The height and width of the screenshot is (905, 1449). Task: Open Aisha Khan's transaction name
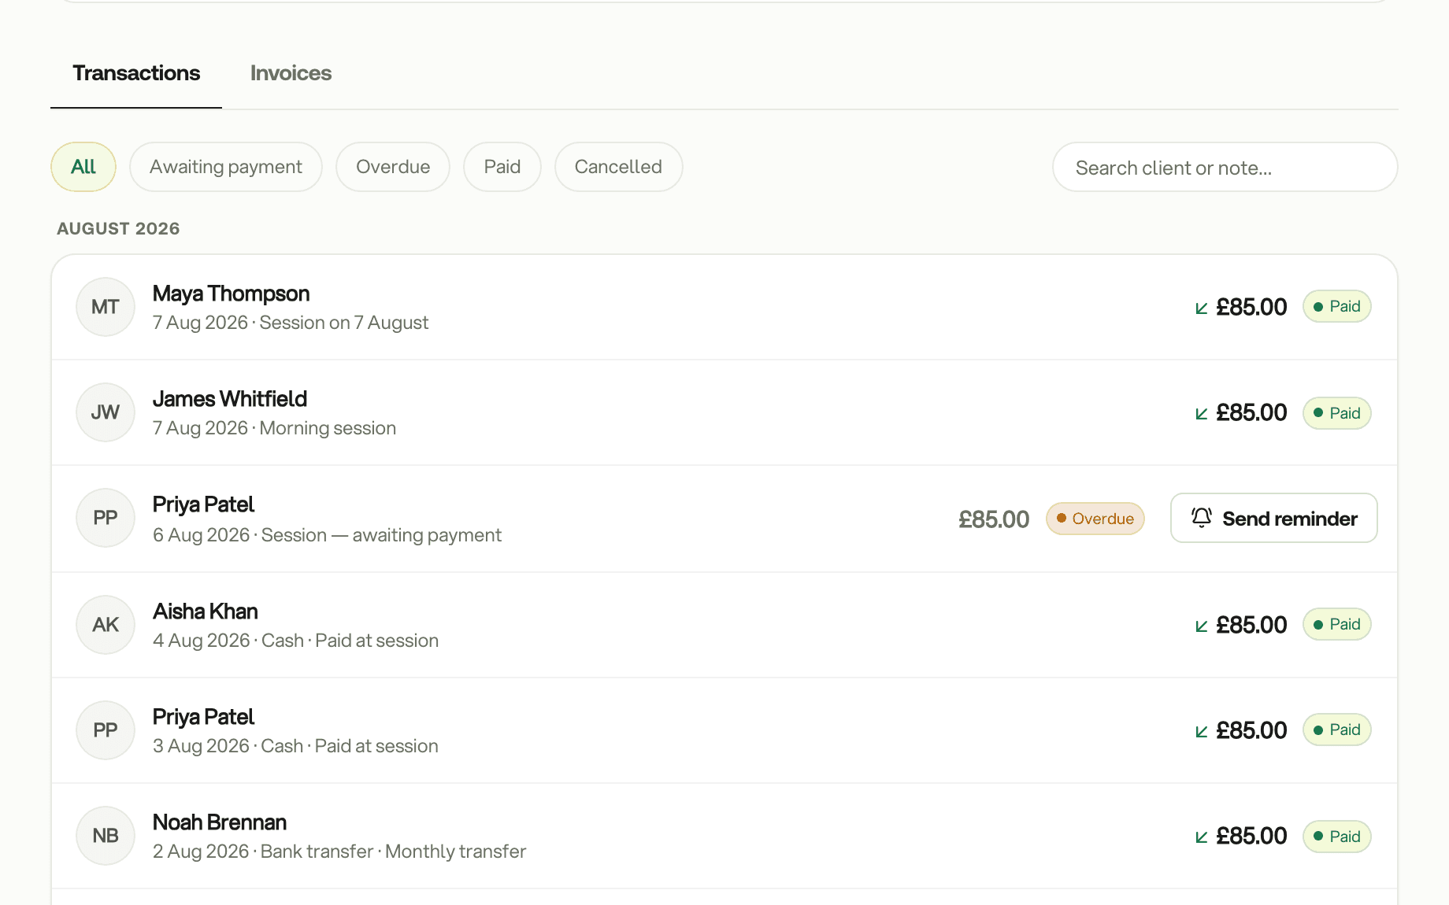click(x=205, y=611)
